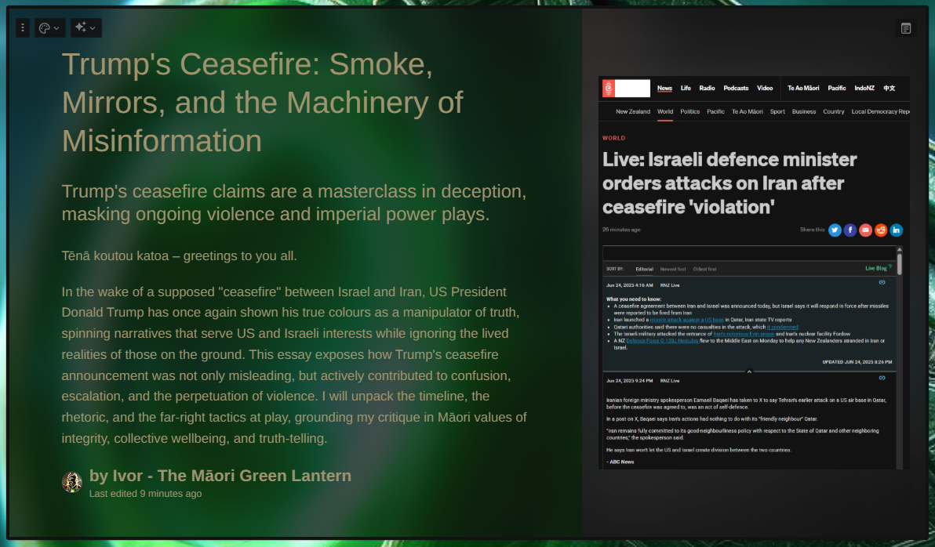Sort live blog by Oldest first
This screenshot has height=547, width=935.
coord(704,269)
